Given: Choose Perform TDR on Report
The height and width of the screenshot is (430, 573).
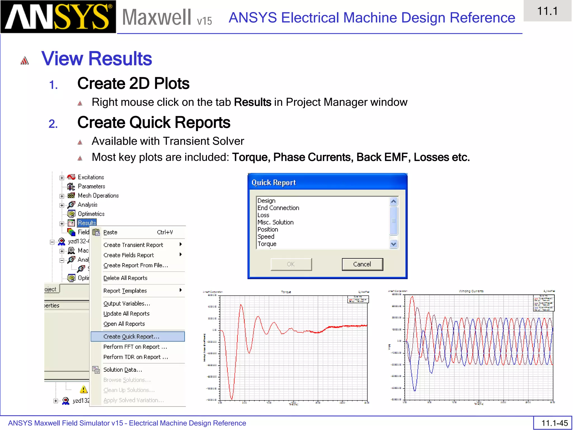Looking at the screenshot, I should (138, 357).
